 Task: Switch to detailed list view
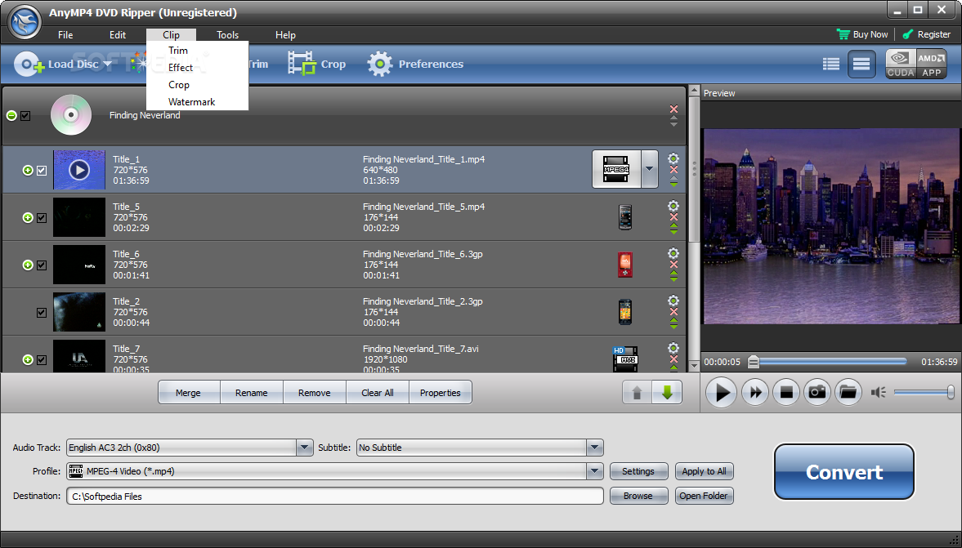pos(830,64)
